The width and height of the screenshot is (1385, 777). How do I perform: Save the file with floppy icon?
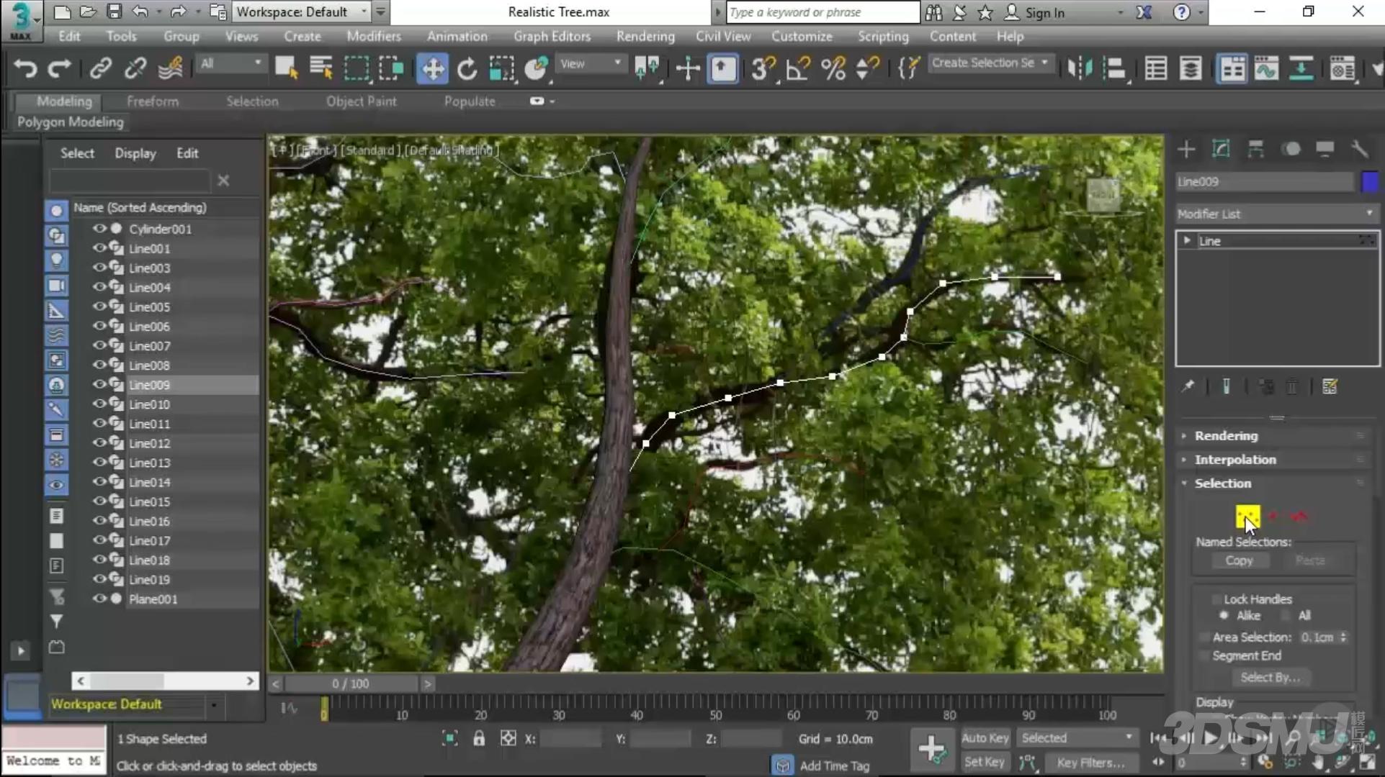[114, 12]
